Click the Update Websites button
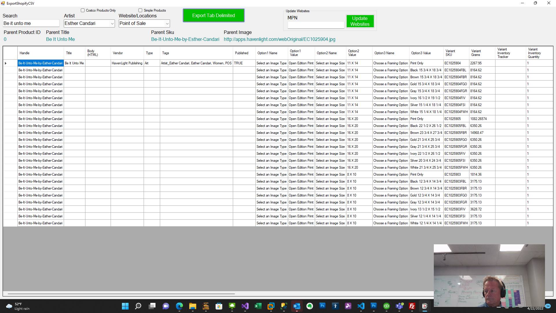The width and height of the screenshot is (556, 313). (x=360, y=21)
